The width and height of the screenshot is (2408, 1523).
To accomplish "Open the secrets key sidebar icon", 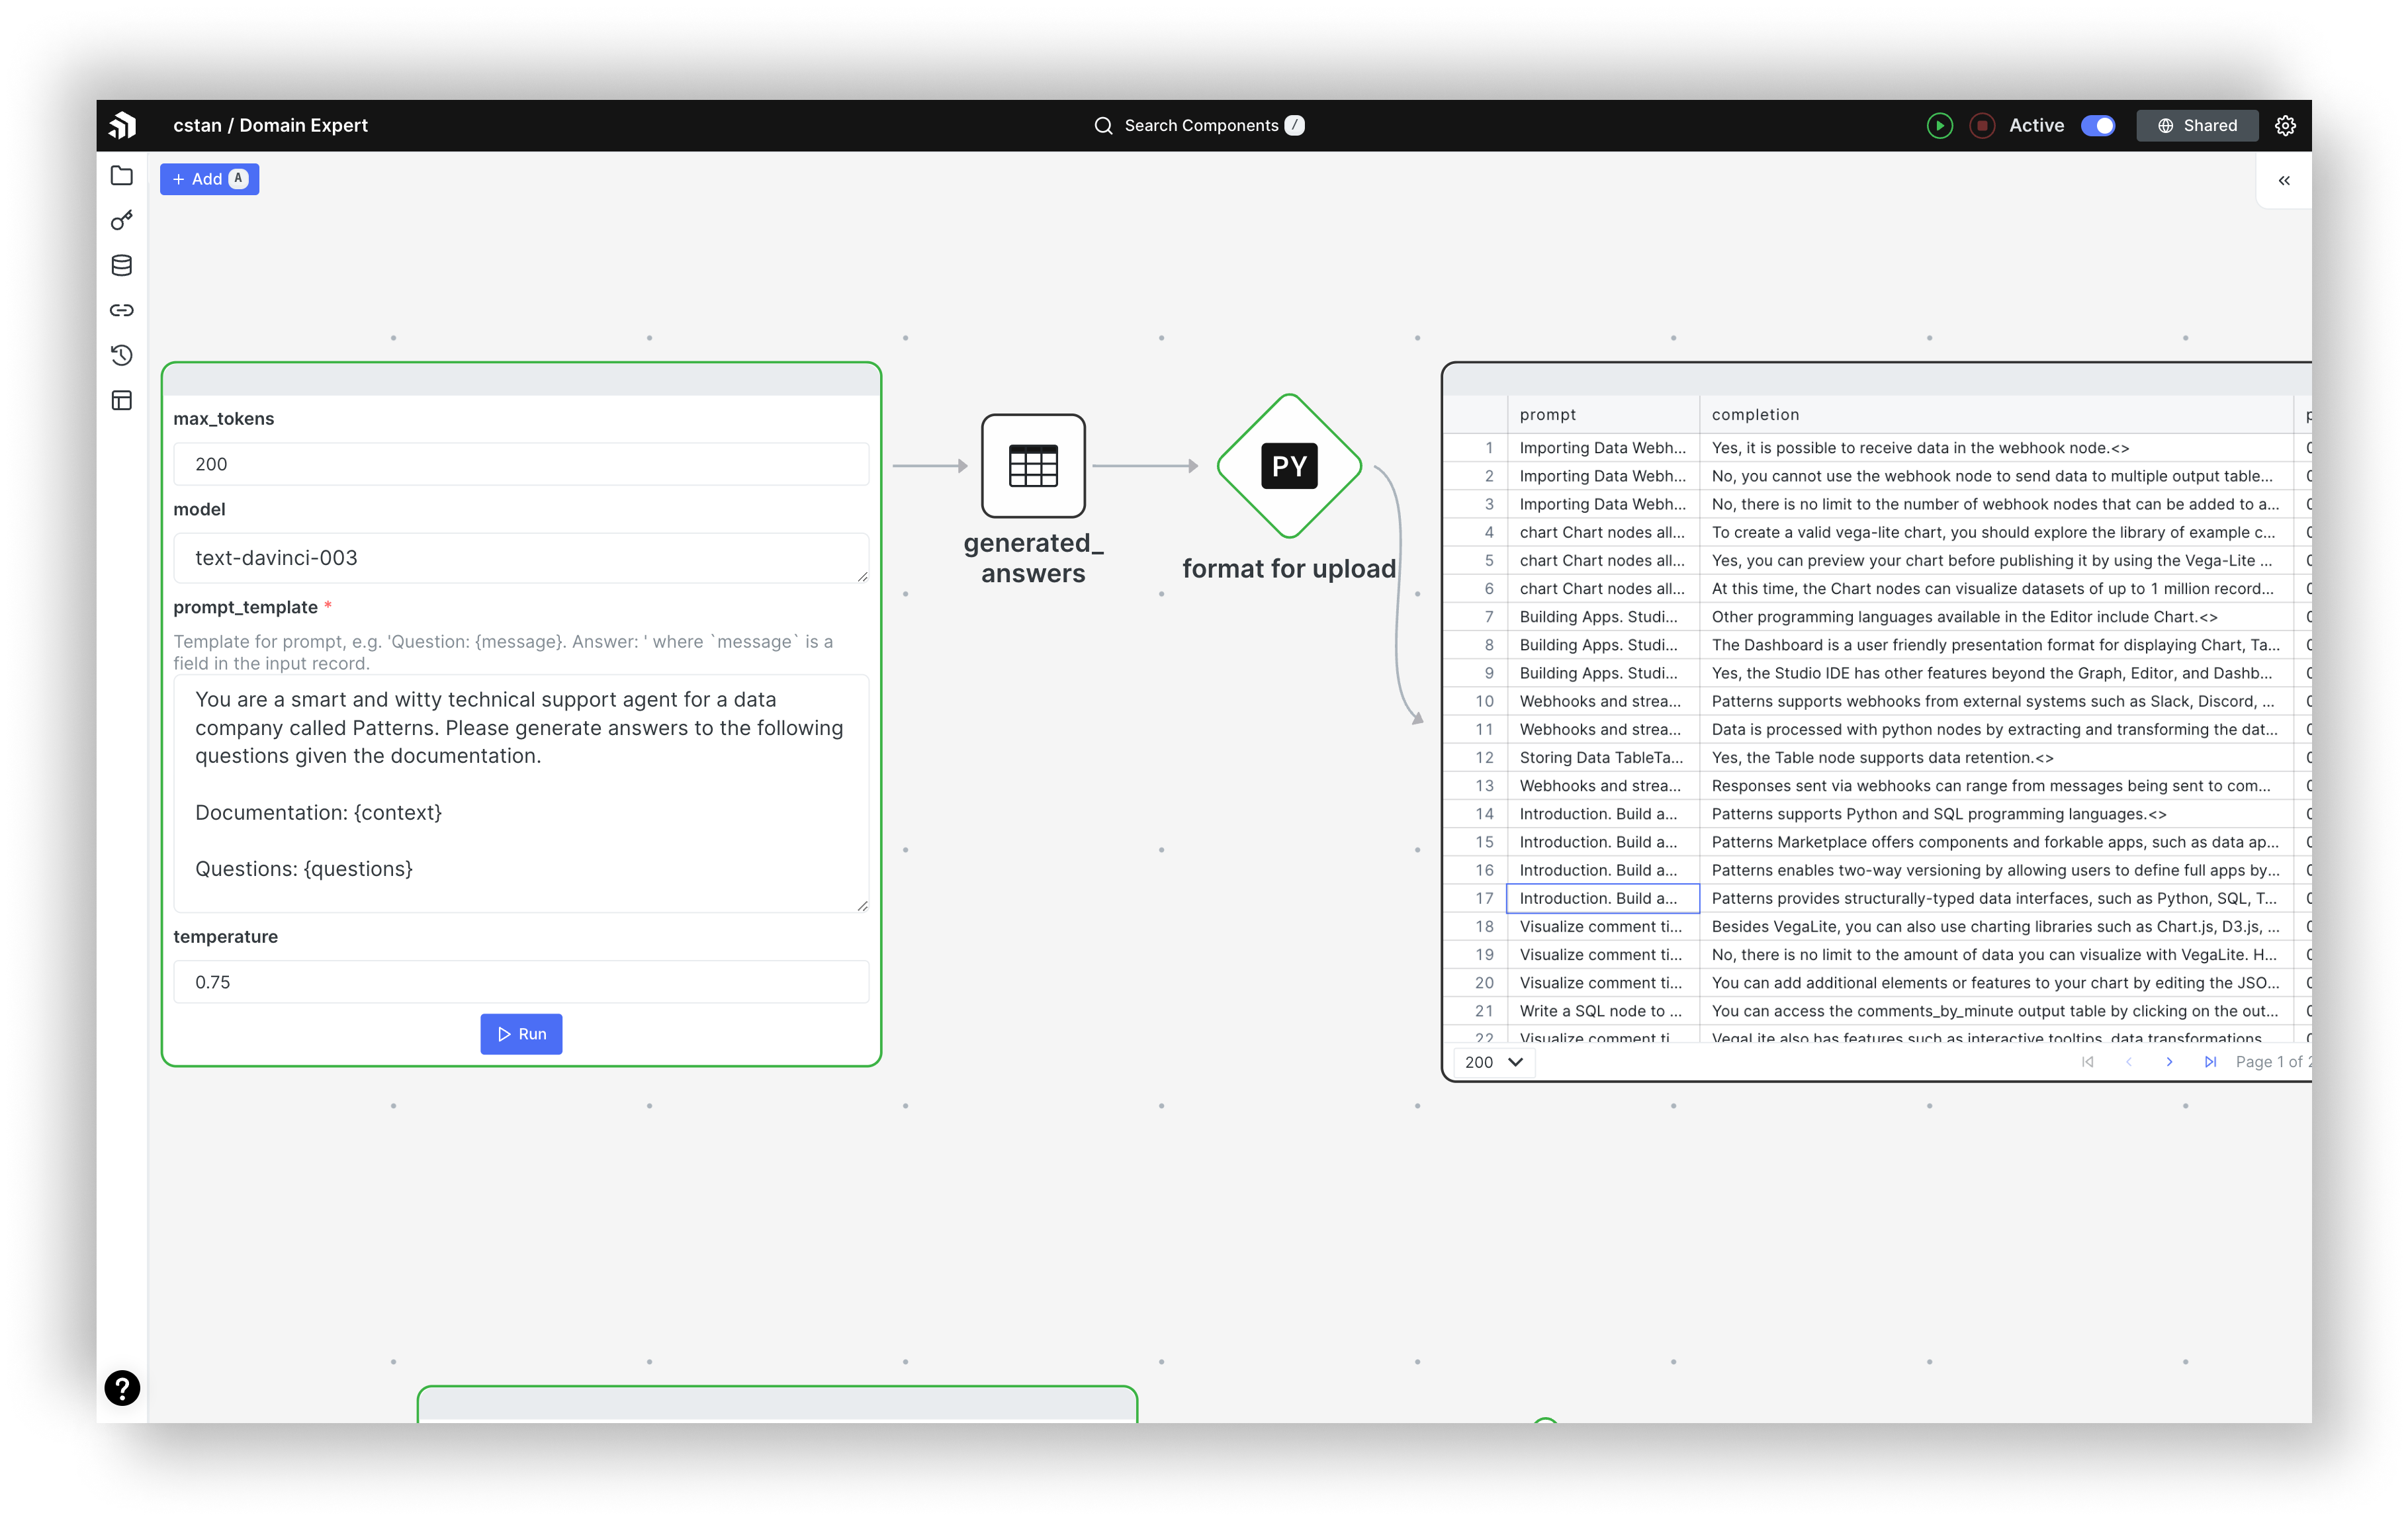I will tap(122, 220).
